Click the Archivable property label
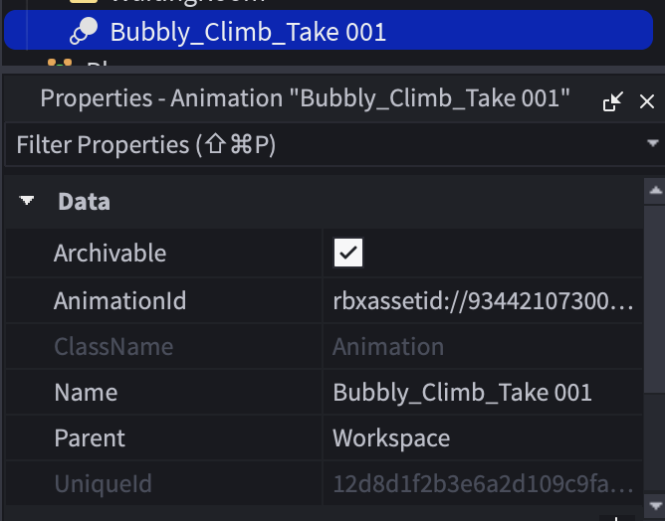Viewport: 665px width, 521px height. coord(110,254)
